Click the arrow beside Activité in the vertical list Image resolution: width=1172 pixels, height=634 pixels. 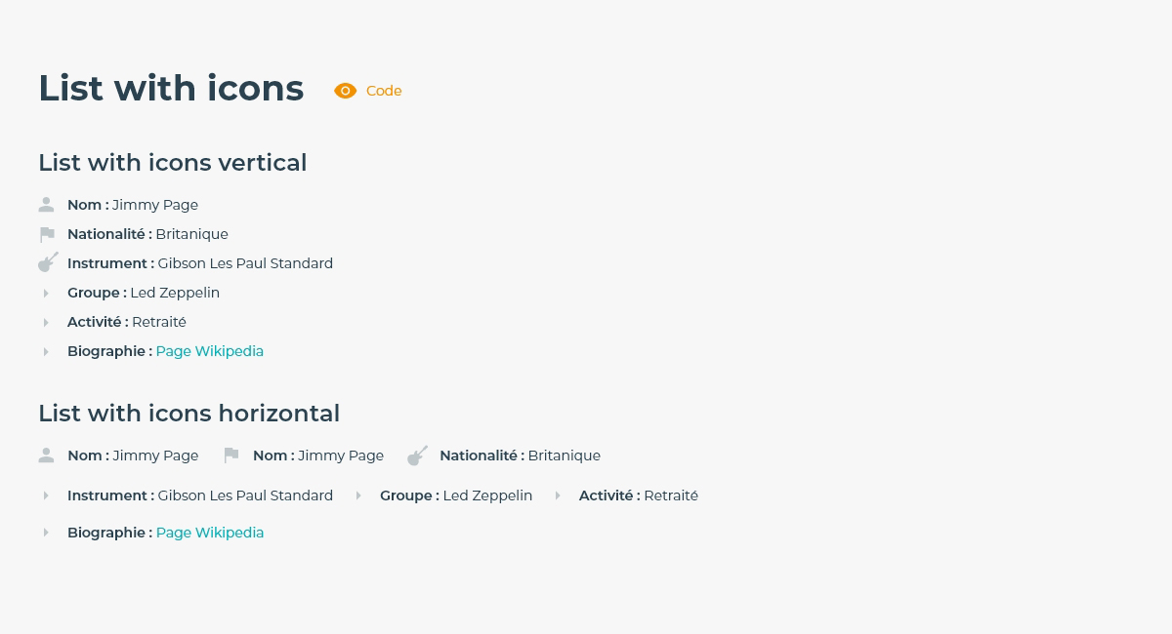46,322
